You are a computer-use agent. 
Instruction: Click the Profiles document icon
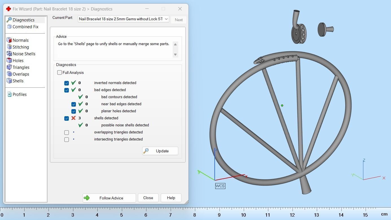[x=9, y=94]
